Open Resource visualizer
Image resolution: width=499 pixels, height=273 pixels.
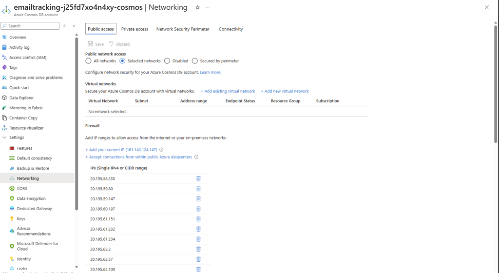pos(26,128)
